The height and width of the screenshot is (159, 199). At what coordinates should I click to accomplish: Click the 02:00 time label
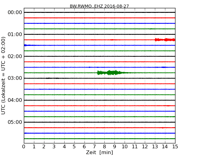[15, 56]
